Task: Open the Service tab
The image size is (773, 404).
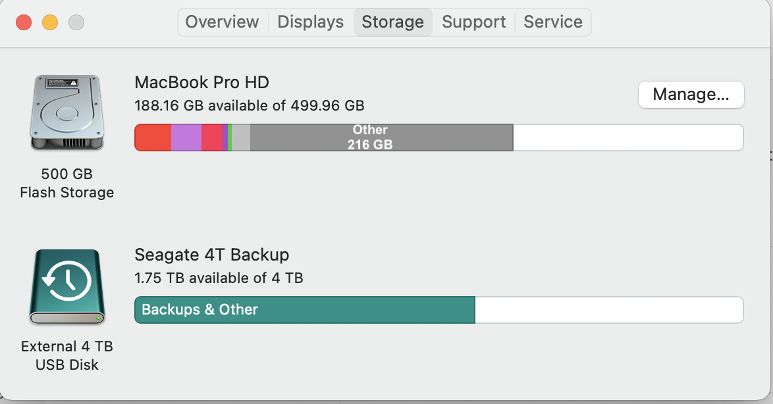Action: pyautogui.click(x=553, y=22)
